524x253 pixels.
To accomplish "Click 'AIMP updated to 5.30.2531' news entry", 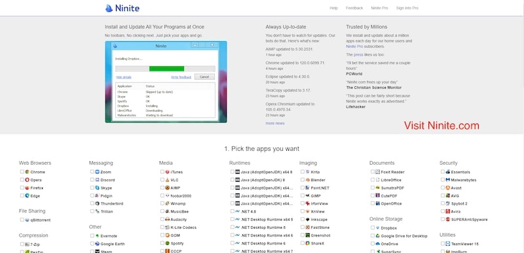I will pos(290,49).
